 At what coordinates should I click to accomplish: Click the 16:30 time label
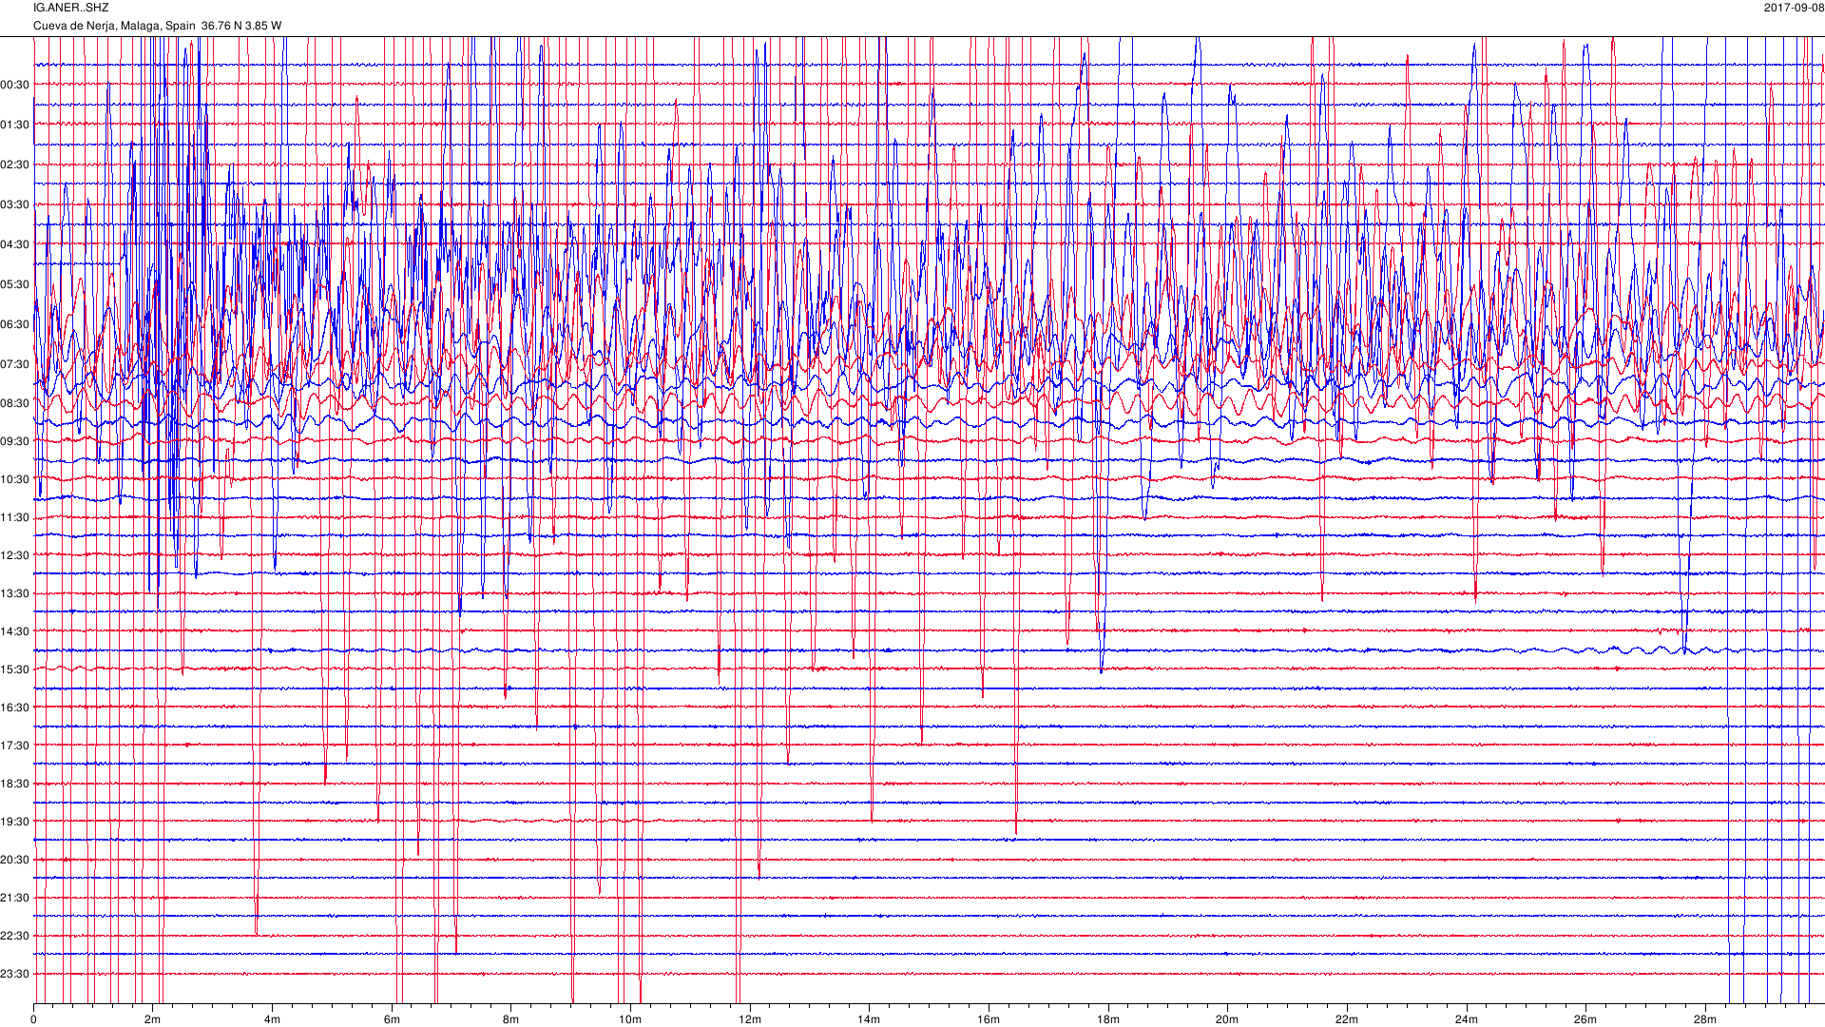(x=15, y=707)
